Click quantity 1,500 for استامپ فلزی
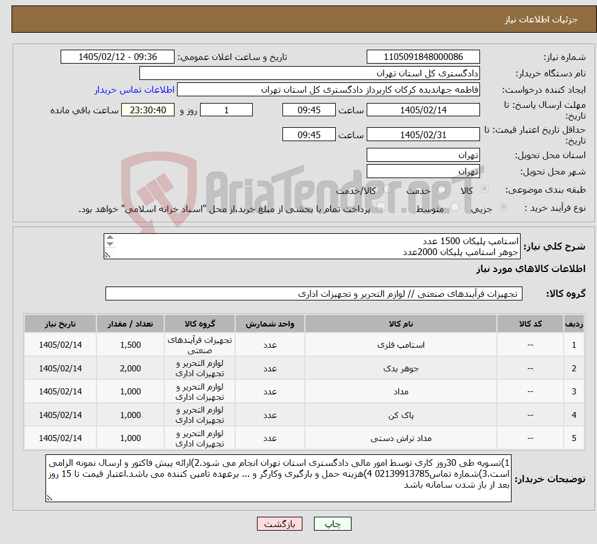The width and height of the screenshot is (597, 544). point(130,345)
